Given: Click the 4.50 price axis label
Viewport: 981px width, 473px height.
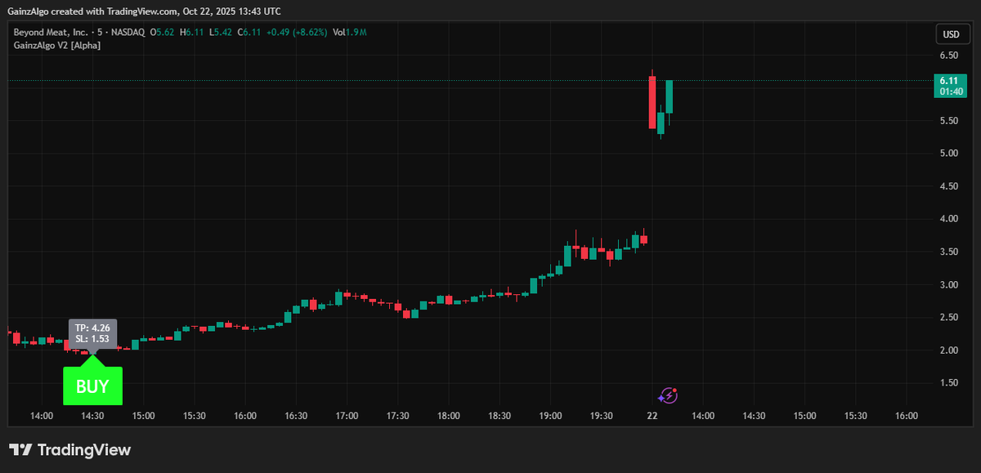Looking at the screenshot, I should tap(948, 186).
